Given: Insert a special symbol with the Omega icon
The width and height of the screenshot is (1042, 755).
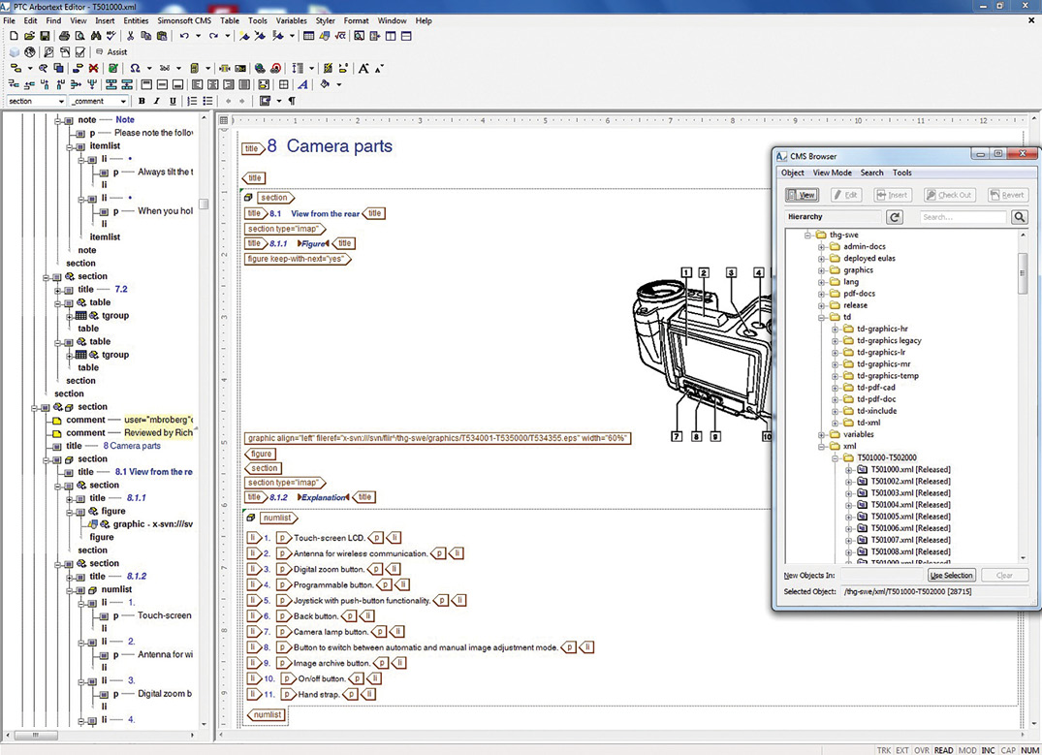Looking at the screenshot, I should tap(135, 68).
